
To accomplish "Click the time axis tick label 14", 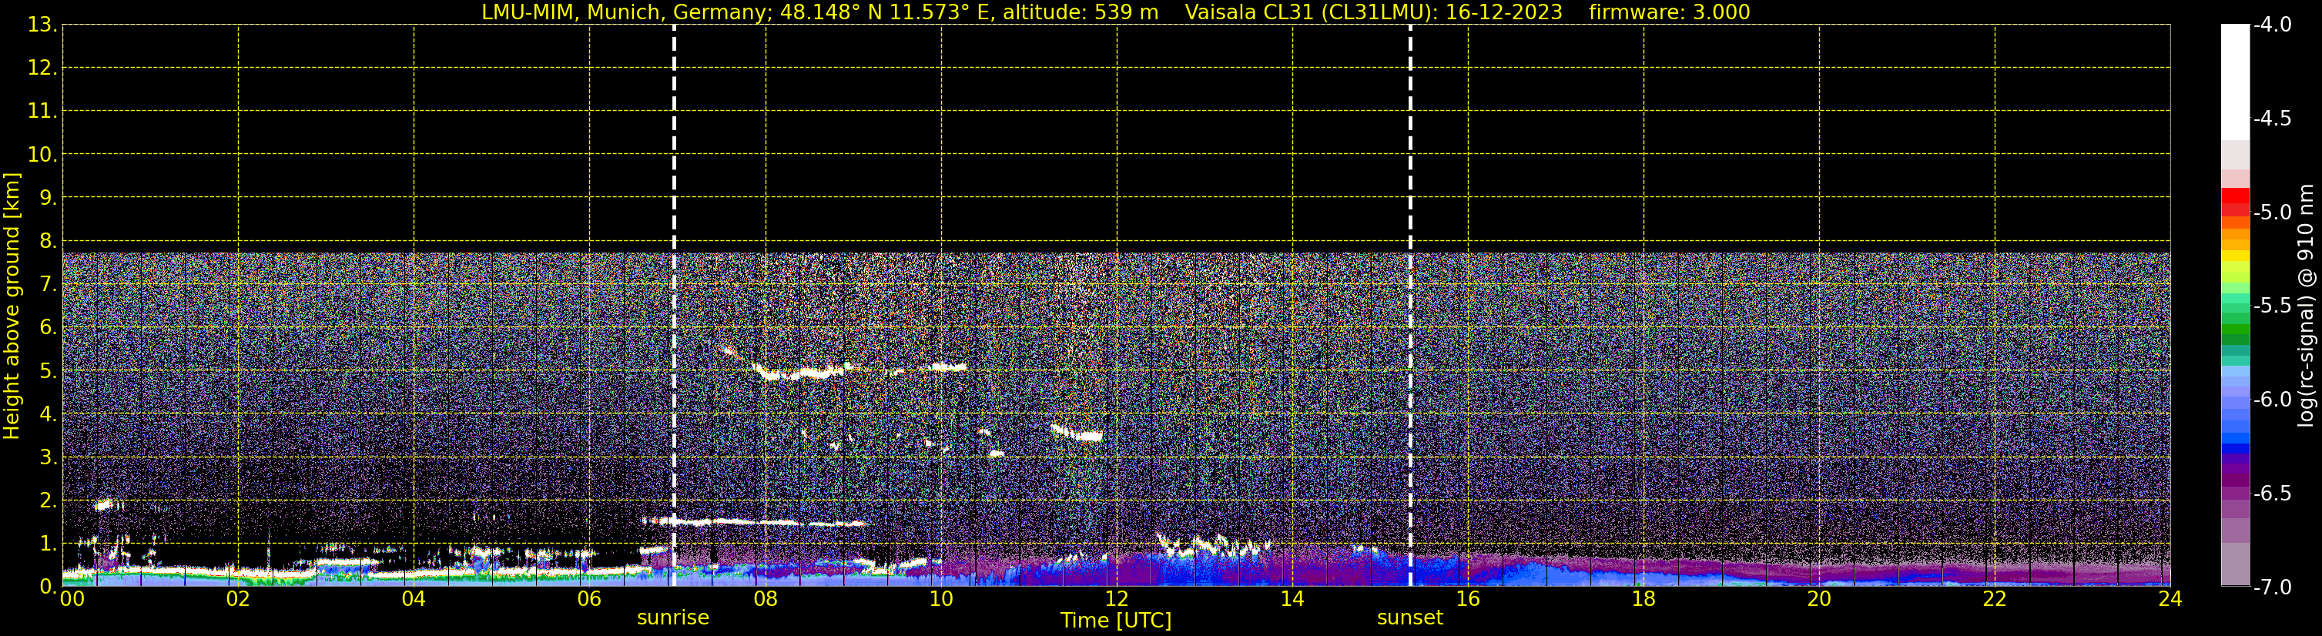I will point(1292,599).
